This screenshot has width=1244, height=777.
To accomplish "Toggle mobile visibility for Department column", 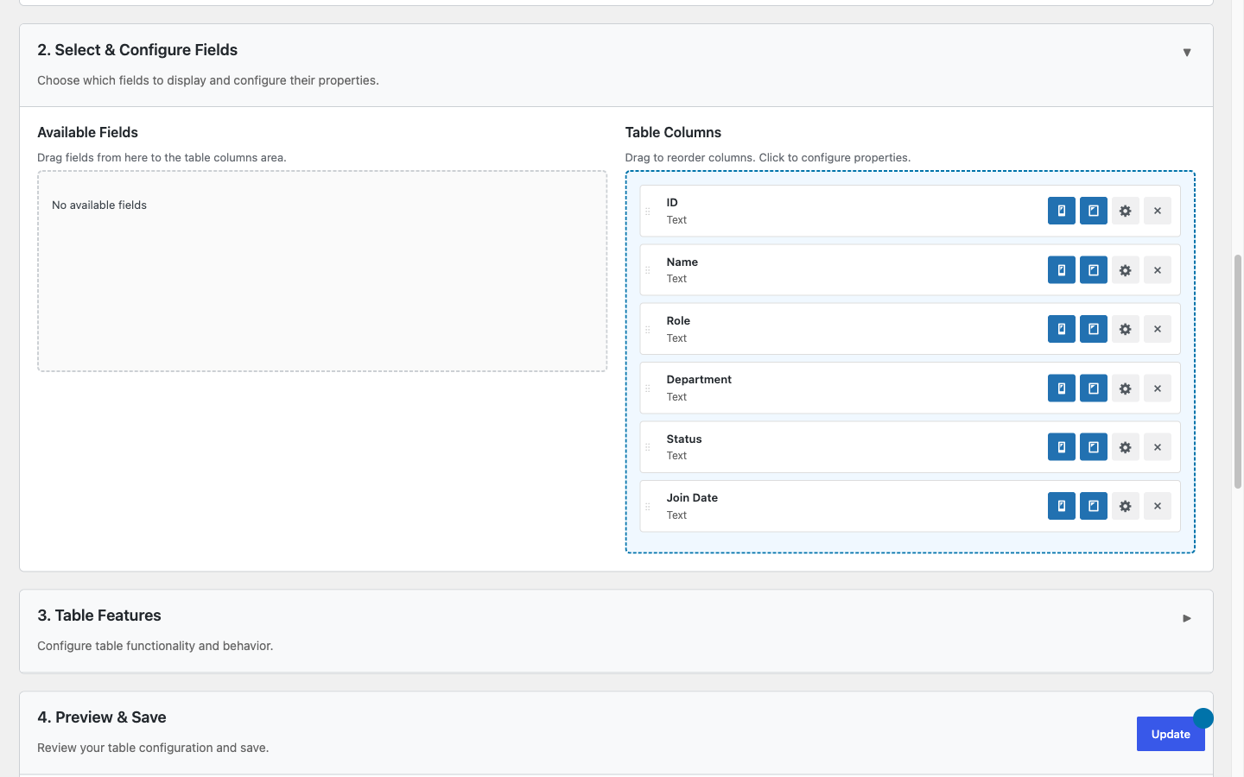I will [1061, 388].
